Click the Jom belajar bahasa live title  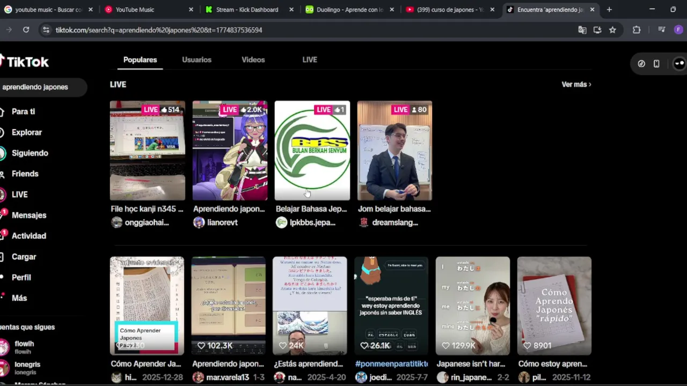pyautogui.click(x=394, y=209)
